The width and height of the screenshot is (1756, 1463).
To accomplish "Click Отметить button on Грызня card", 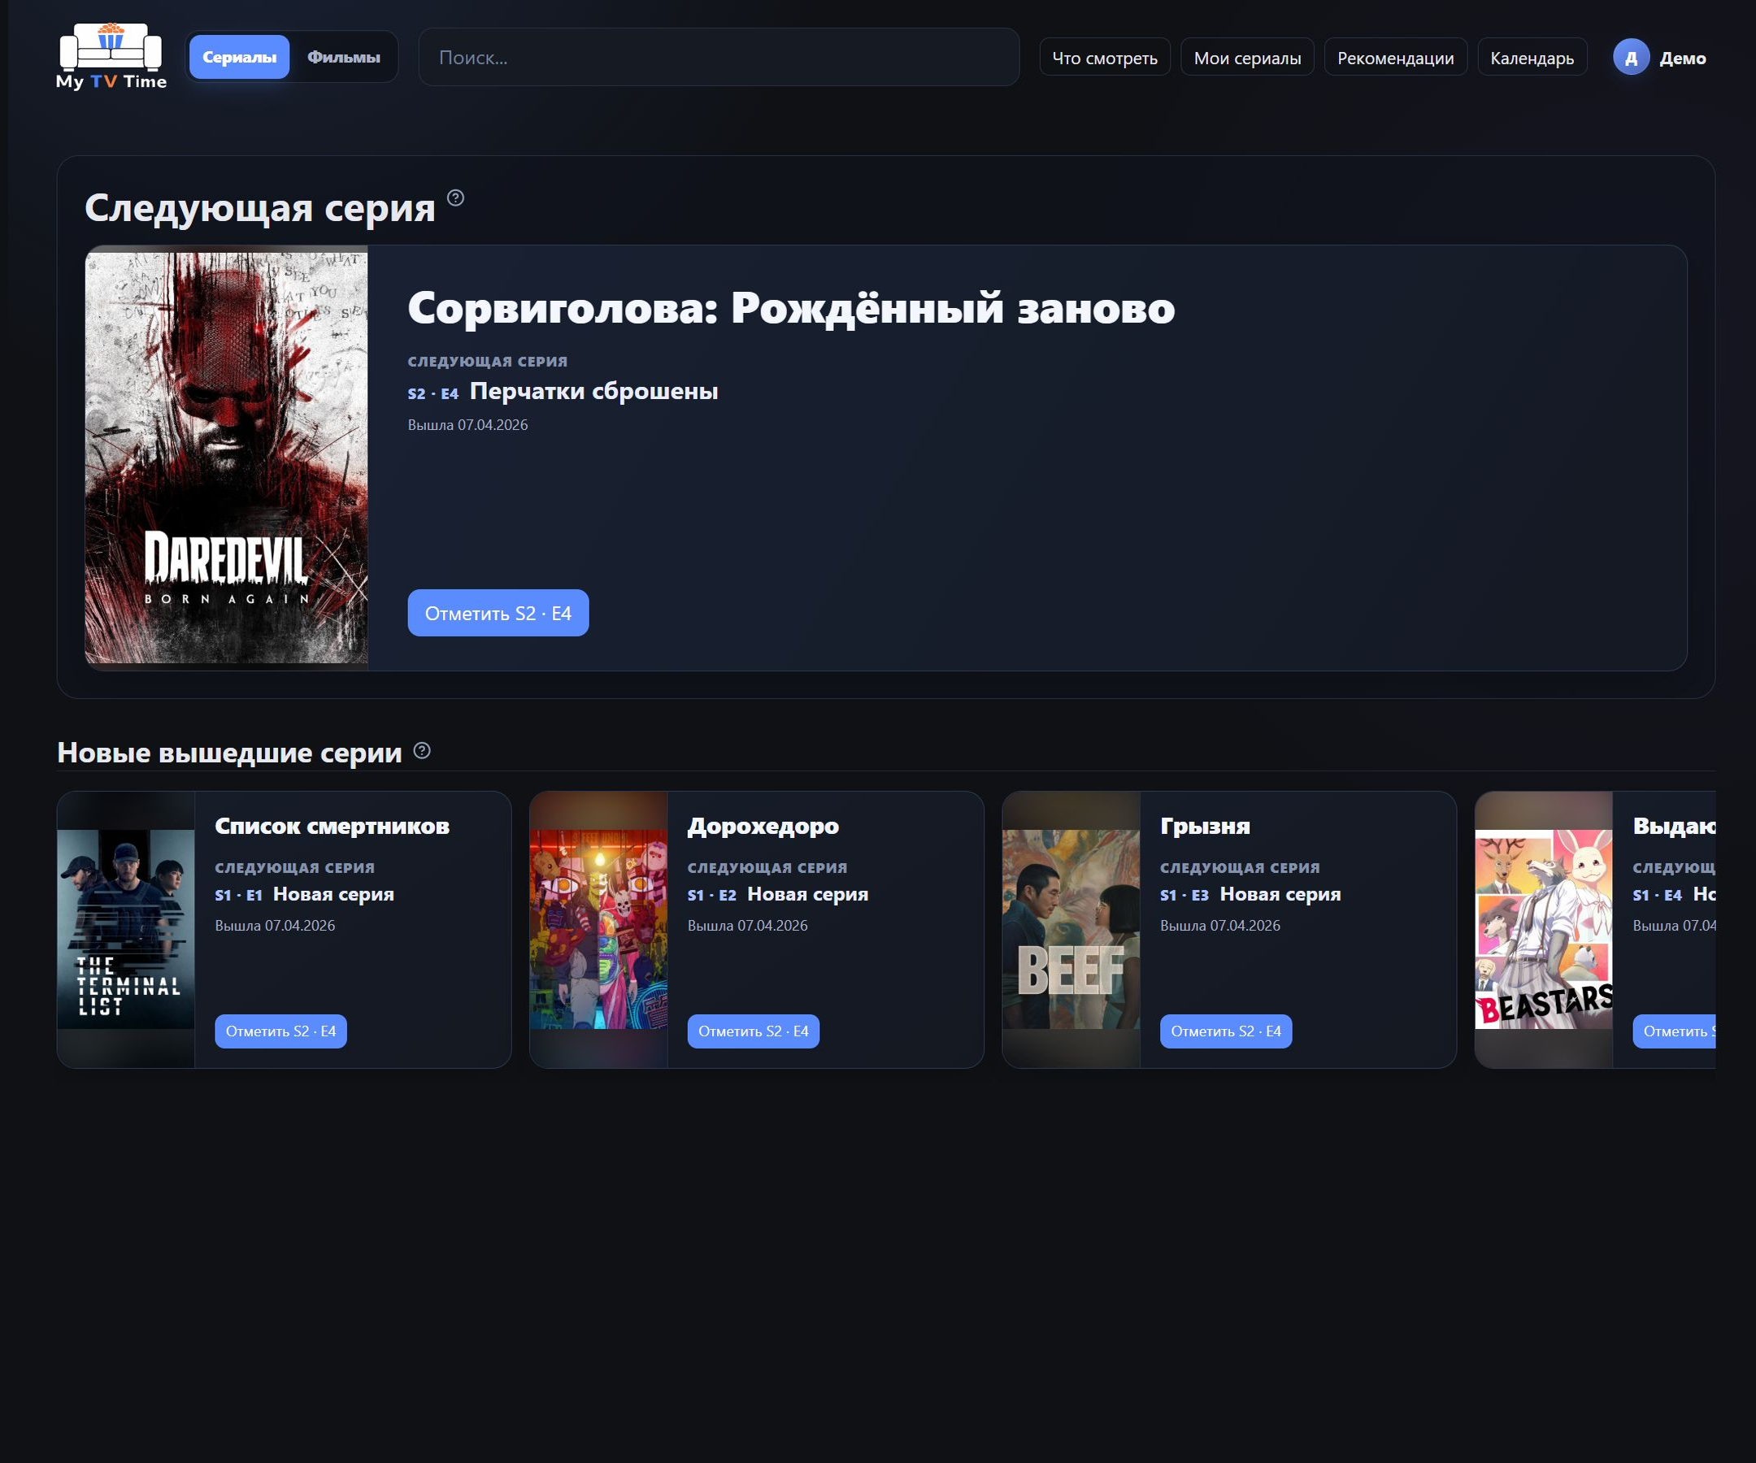I will 1226,1031.
